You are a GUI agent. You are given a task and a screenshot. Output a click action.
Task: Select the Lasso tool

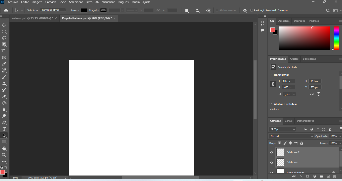click(4, 38)
